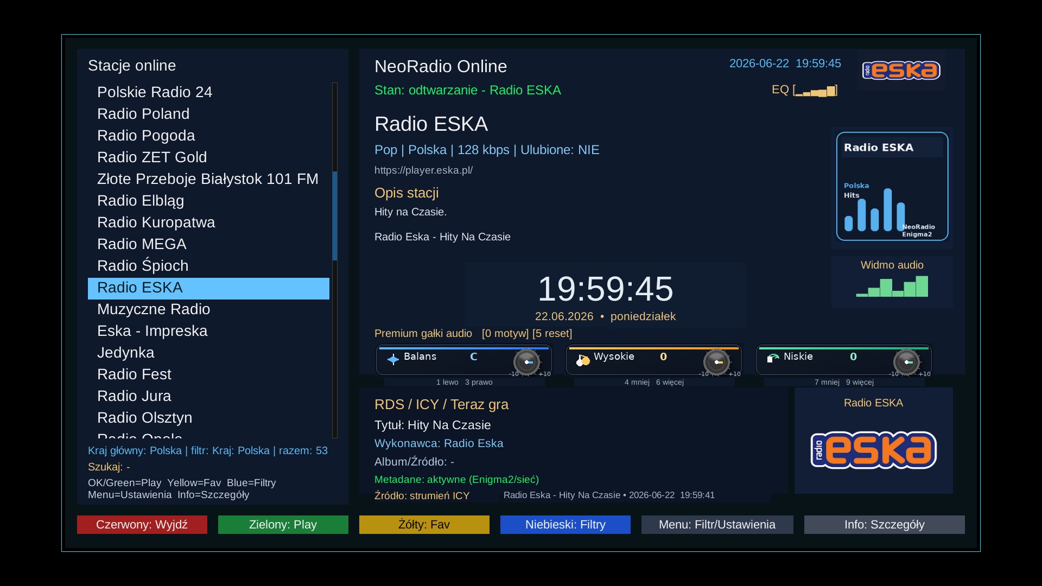Click Metadane: aktywne (Enigma2/sieć) line

click(456, 480)
